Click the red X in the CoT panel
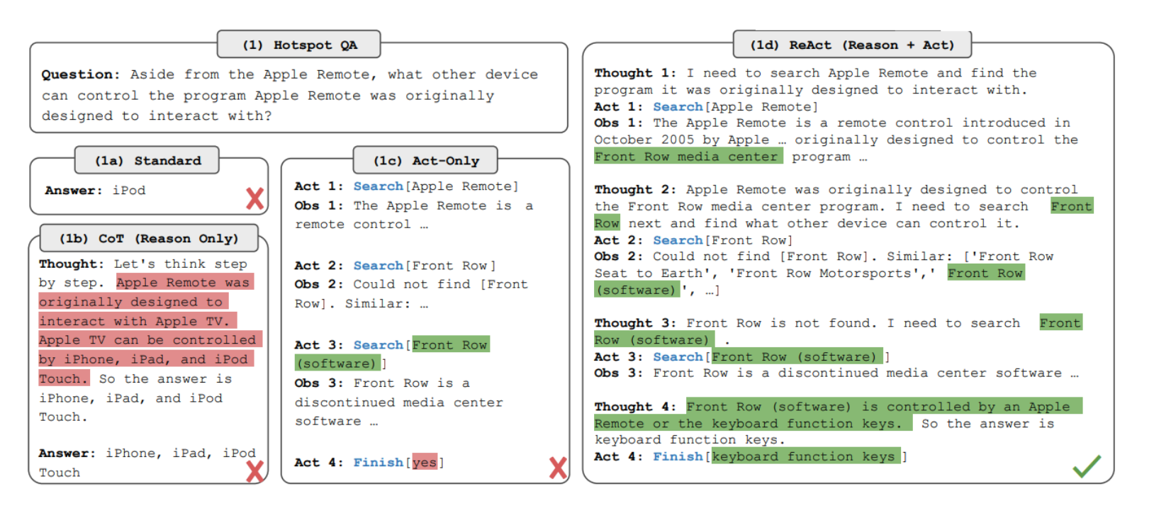This screenshot has height=513, width=1154. 255,471
